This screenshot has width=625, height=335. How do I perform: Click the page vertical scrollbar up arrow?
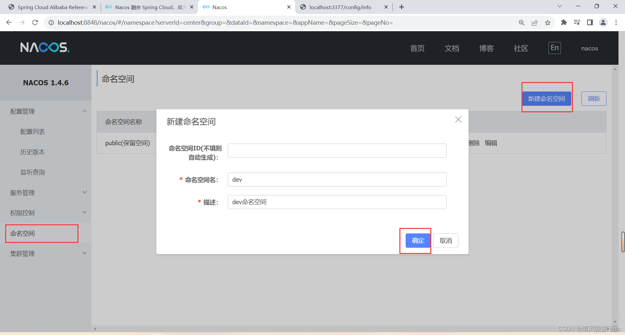615,69
